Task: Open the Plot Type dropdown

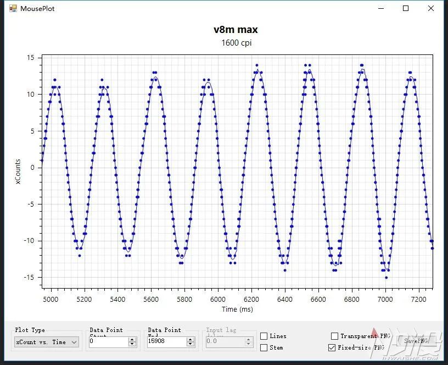Action: point(46,342)
